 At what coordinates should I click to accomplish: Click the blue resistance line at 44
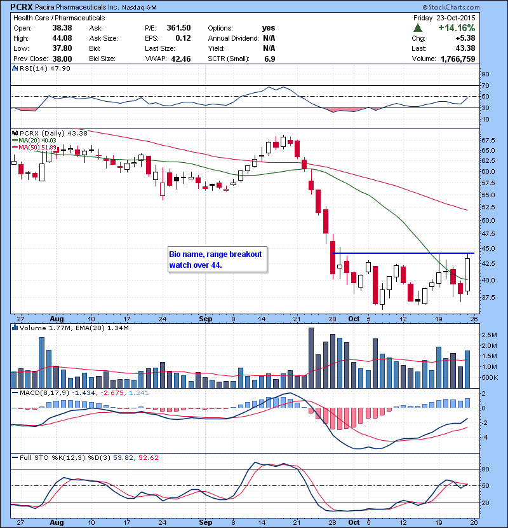coord(403,253)
